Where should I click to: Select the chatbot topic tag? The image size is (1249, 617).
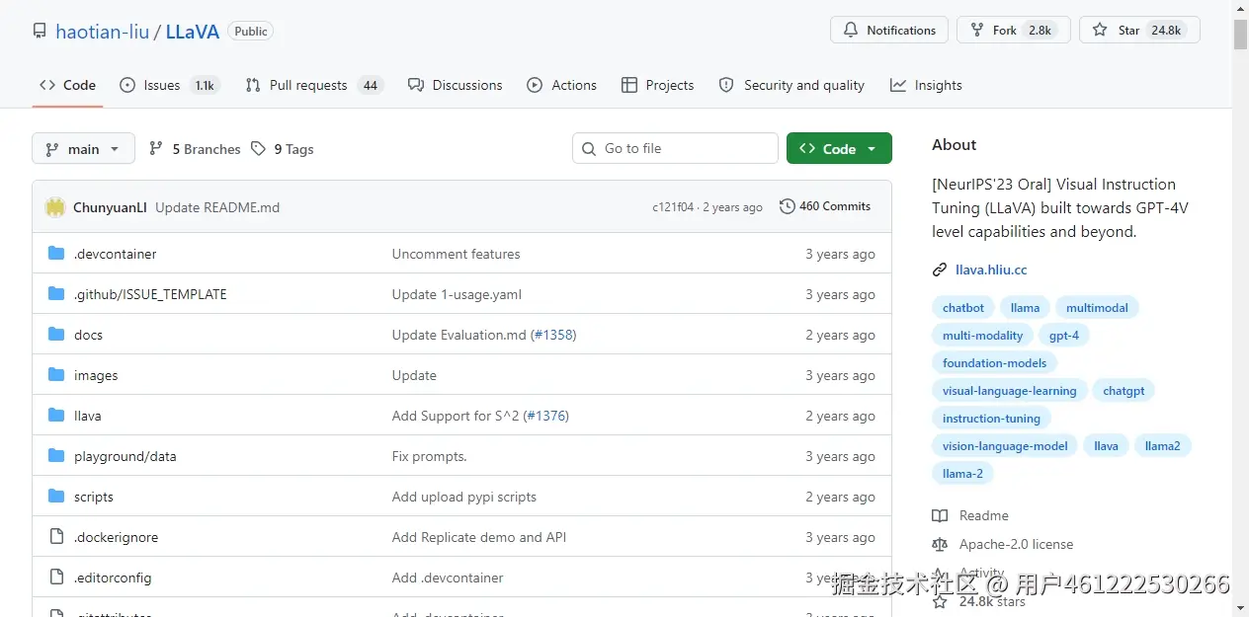pyautogui.click(x=963, y=308)
